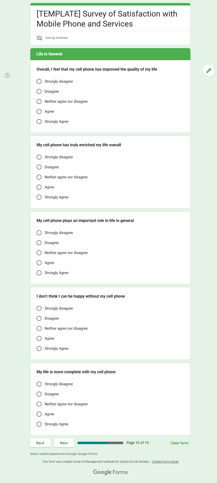Click the Life in General section header
This screenshot has height=483, width=217.
pos(110,54)
